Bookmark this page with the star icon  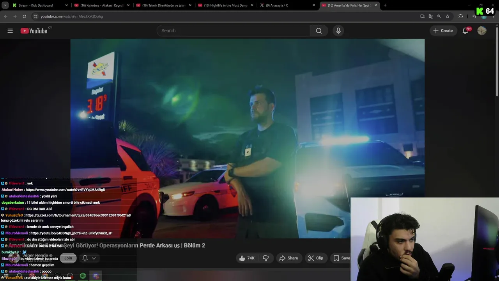click(x=448, y=16)
